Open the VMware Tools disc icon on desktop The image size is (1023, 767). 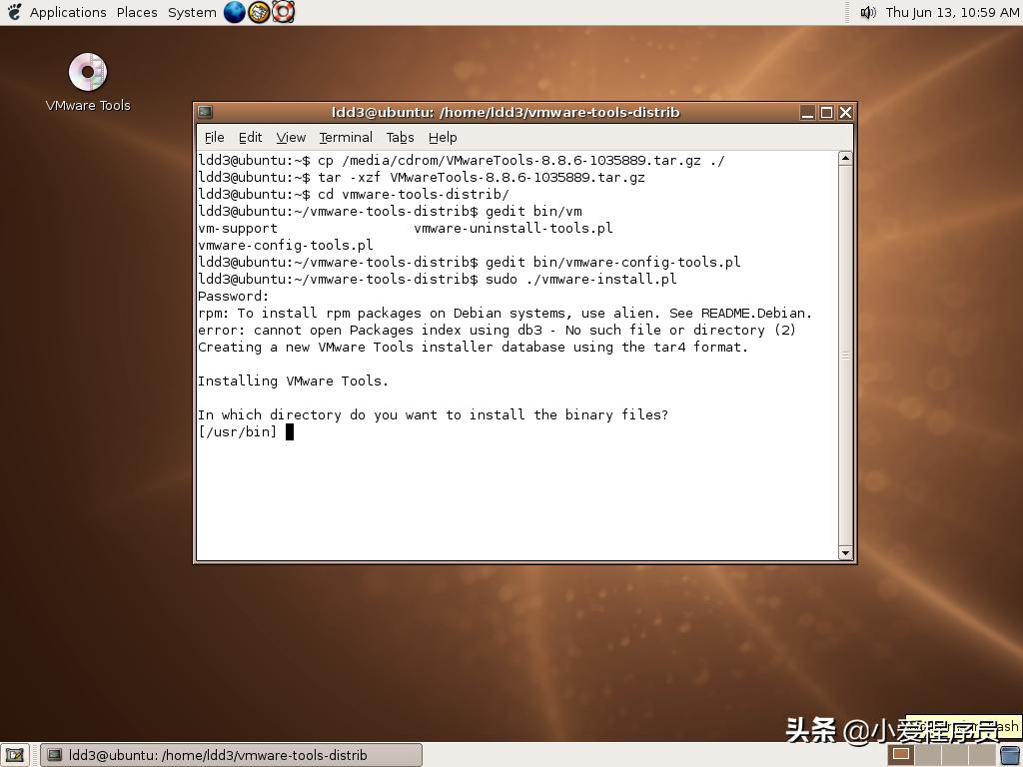88,82
